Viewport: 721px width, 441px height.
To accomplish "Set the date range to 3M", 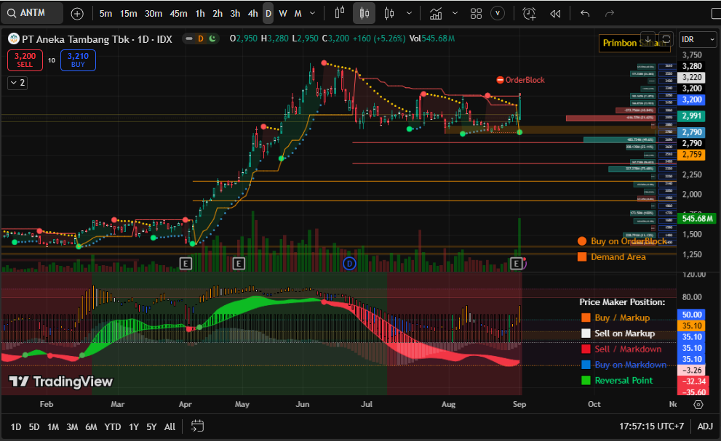I will point(72,426).
